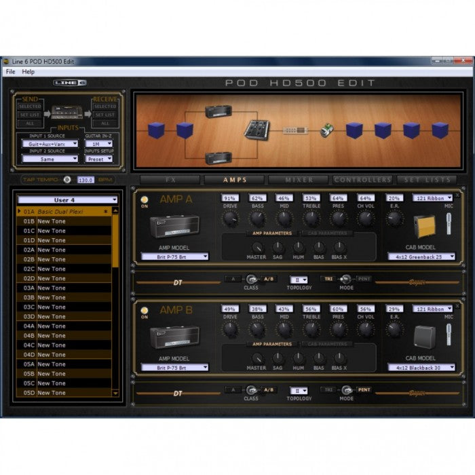Image resolution: width=475 pixels, height=475 pixels.
Task: Click Send Set List button
Action: pyautogui.click(x=30, y=115)
